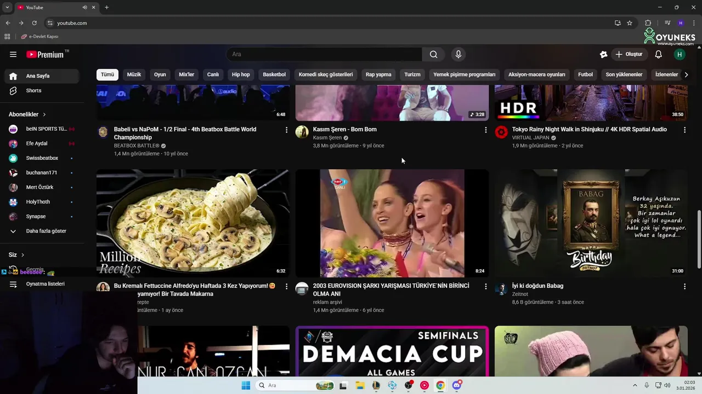Open Discord from the taskbar

457,385
